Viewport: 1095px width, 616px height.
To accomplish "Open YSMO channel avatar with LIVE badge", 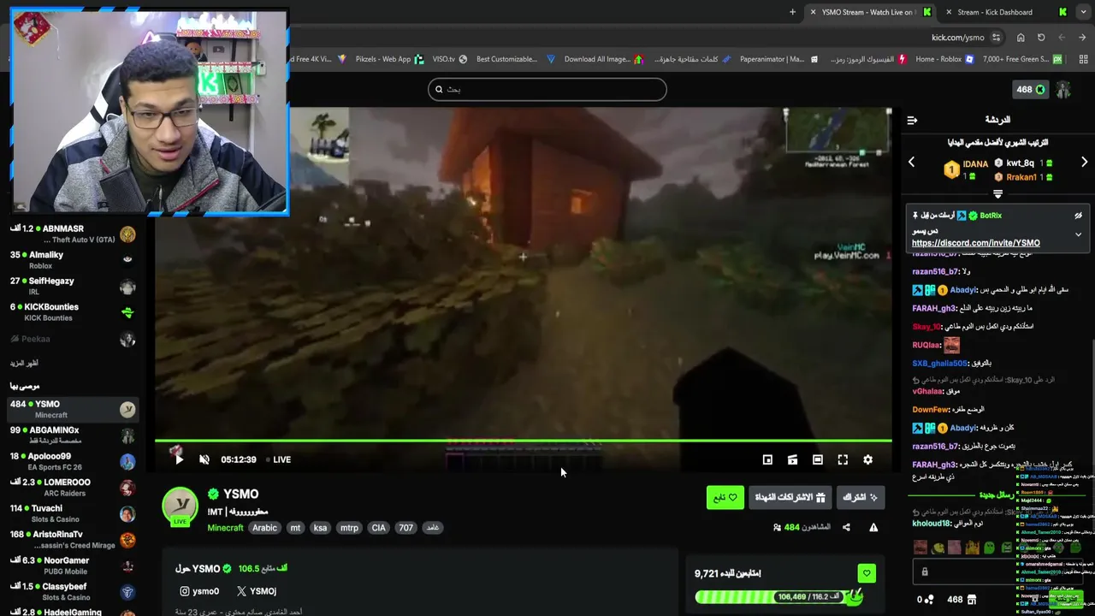I will [181, 506].
